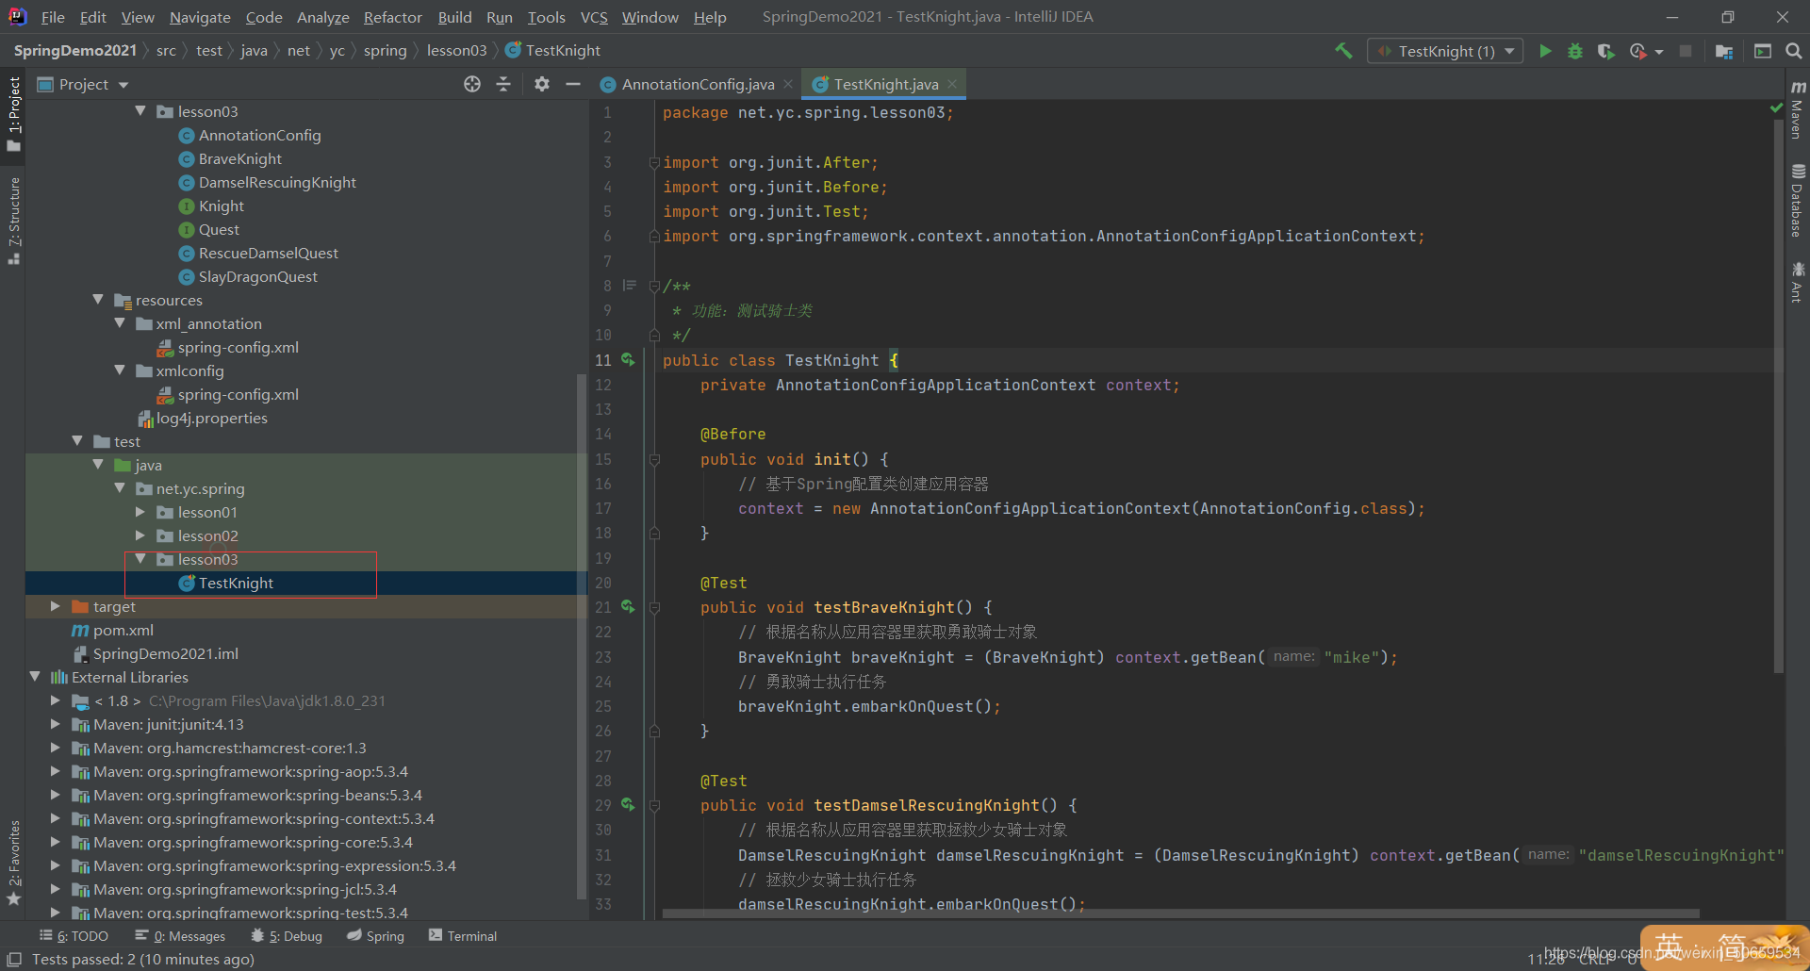Collapse the xml_annotation folder
Viewport: 1810px width, 971px height.
click(x=120, y=323)
